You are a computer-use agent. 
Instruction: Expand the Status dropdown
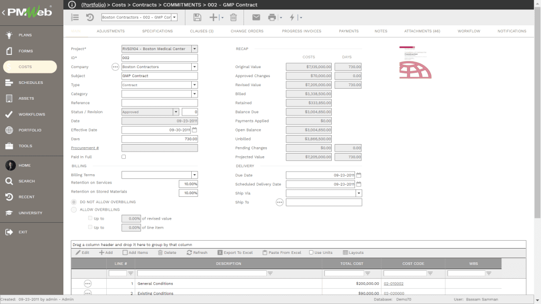pyautogui.click(x=176, y=112)
